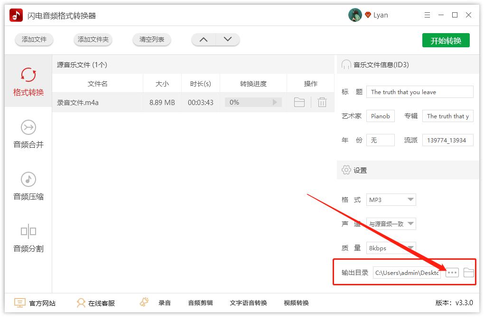Open 文字语音转换 text-to-speech feature
This screenshot has height=317, width=484.
(x=248, y=303)
